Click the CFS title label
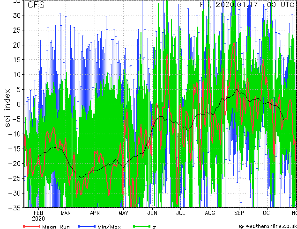Image resolution: width=297 pixels, height=229 pixels. tap(36, 5)
